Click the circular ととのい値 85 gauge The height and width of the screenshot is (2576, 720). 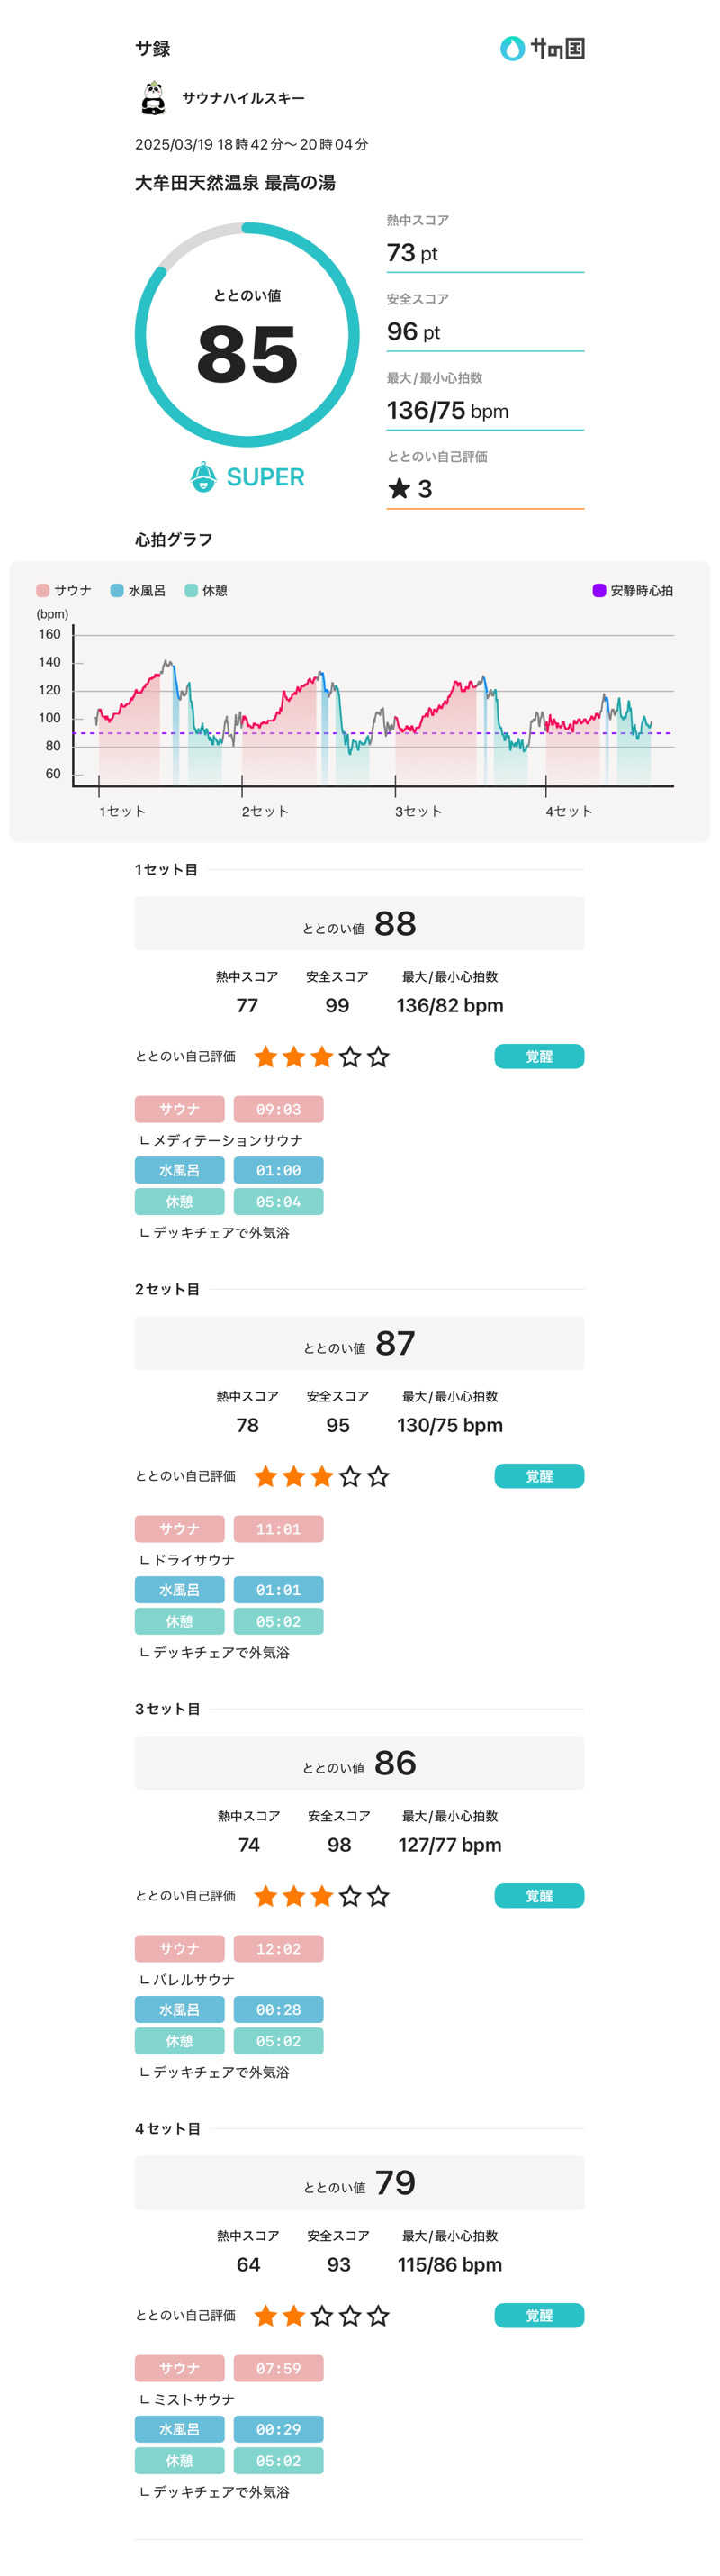pos(247,335)
